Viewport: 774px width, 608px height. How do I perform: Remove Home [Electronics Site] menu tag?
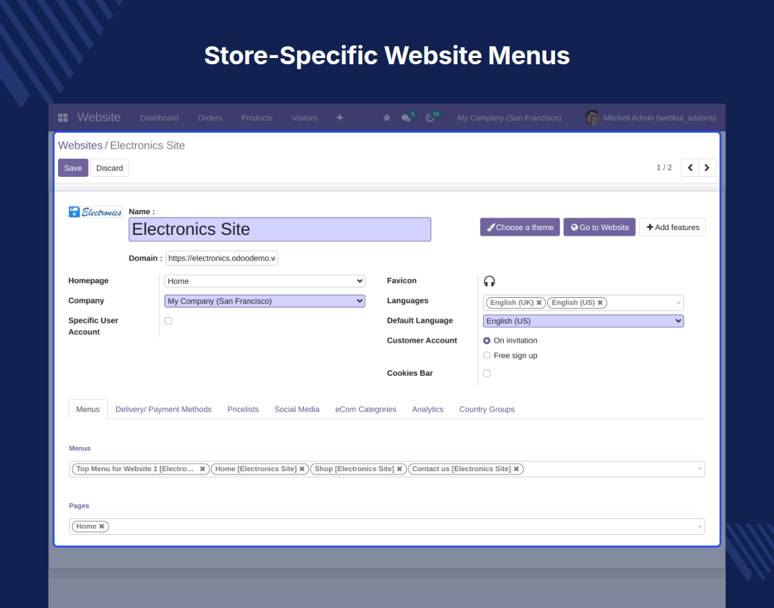302,469
